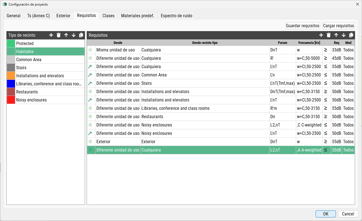Click the 45dB requirement cell
362x221 pixels.
[336, 58]
